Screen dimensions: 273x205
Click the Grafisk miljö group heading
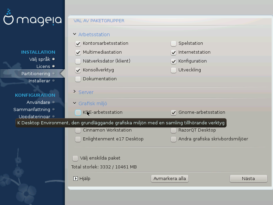tap(92, 104)
